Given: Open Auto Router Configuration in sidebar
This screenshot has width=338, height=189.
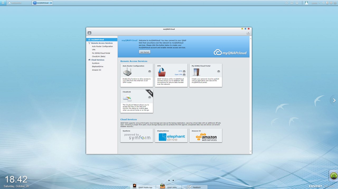Looking at the screenshot, I should pyautogui.click(x=102, y=47).
